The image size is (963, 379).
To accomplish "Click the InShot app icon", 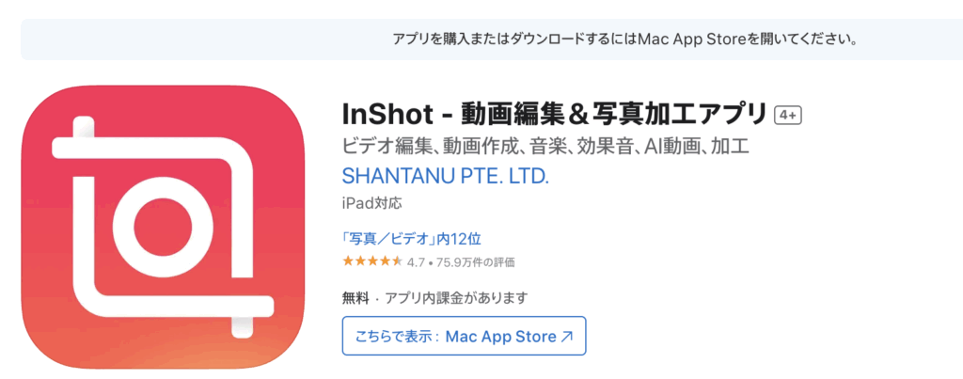I will pos(163,227).
